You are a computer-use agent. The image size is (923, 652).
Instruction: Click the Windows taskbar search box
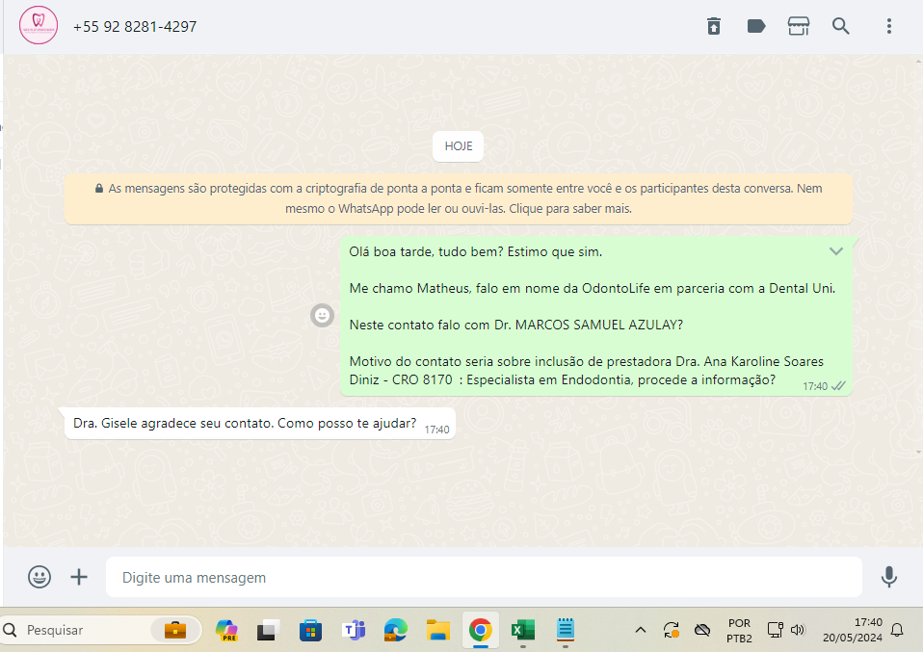click(100, 630)
